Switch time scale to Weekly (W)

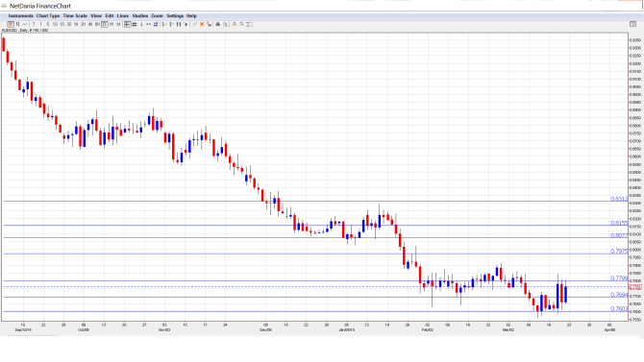(x=111, y=24)
